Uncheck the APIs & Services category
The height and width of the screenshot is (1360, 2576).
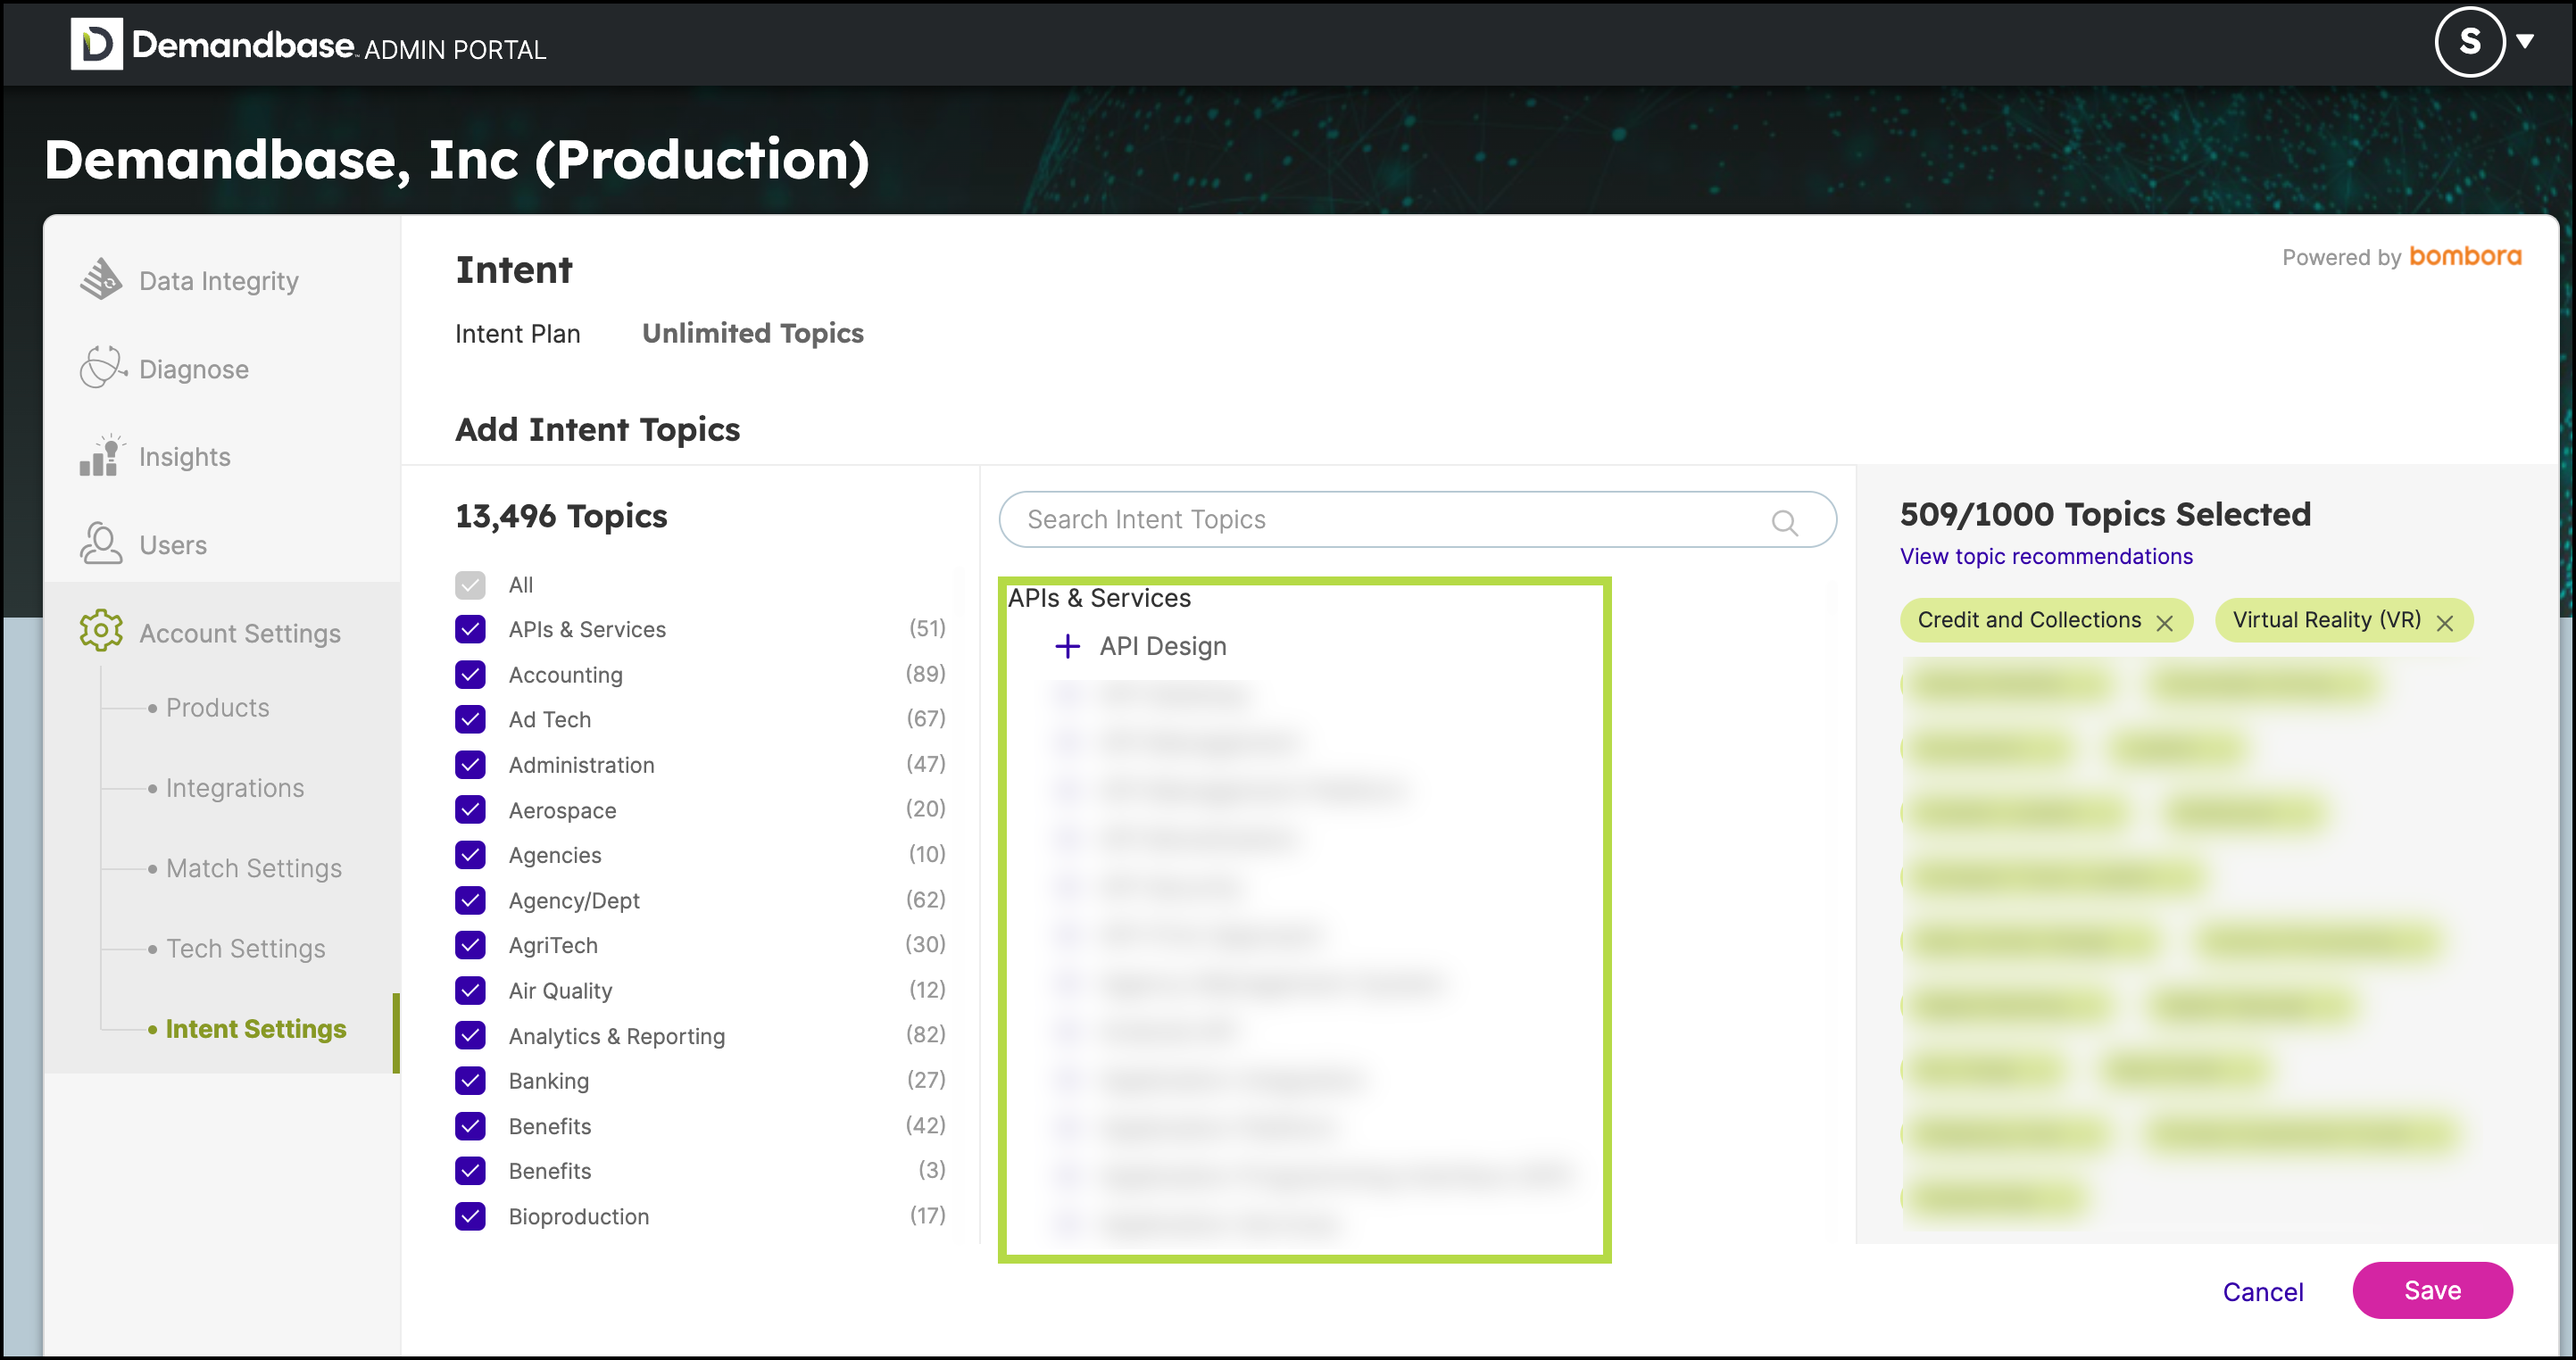click(470, 629)
